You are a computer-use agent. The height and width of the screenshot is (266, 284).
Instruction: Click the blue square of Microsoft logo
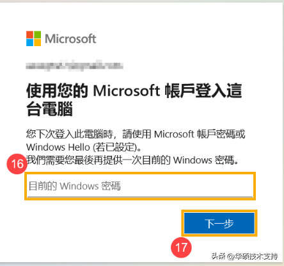[29, 42]
